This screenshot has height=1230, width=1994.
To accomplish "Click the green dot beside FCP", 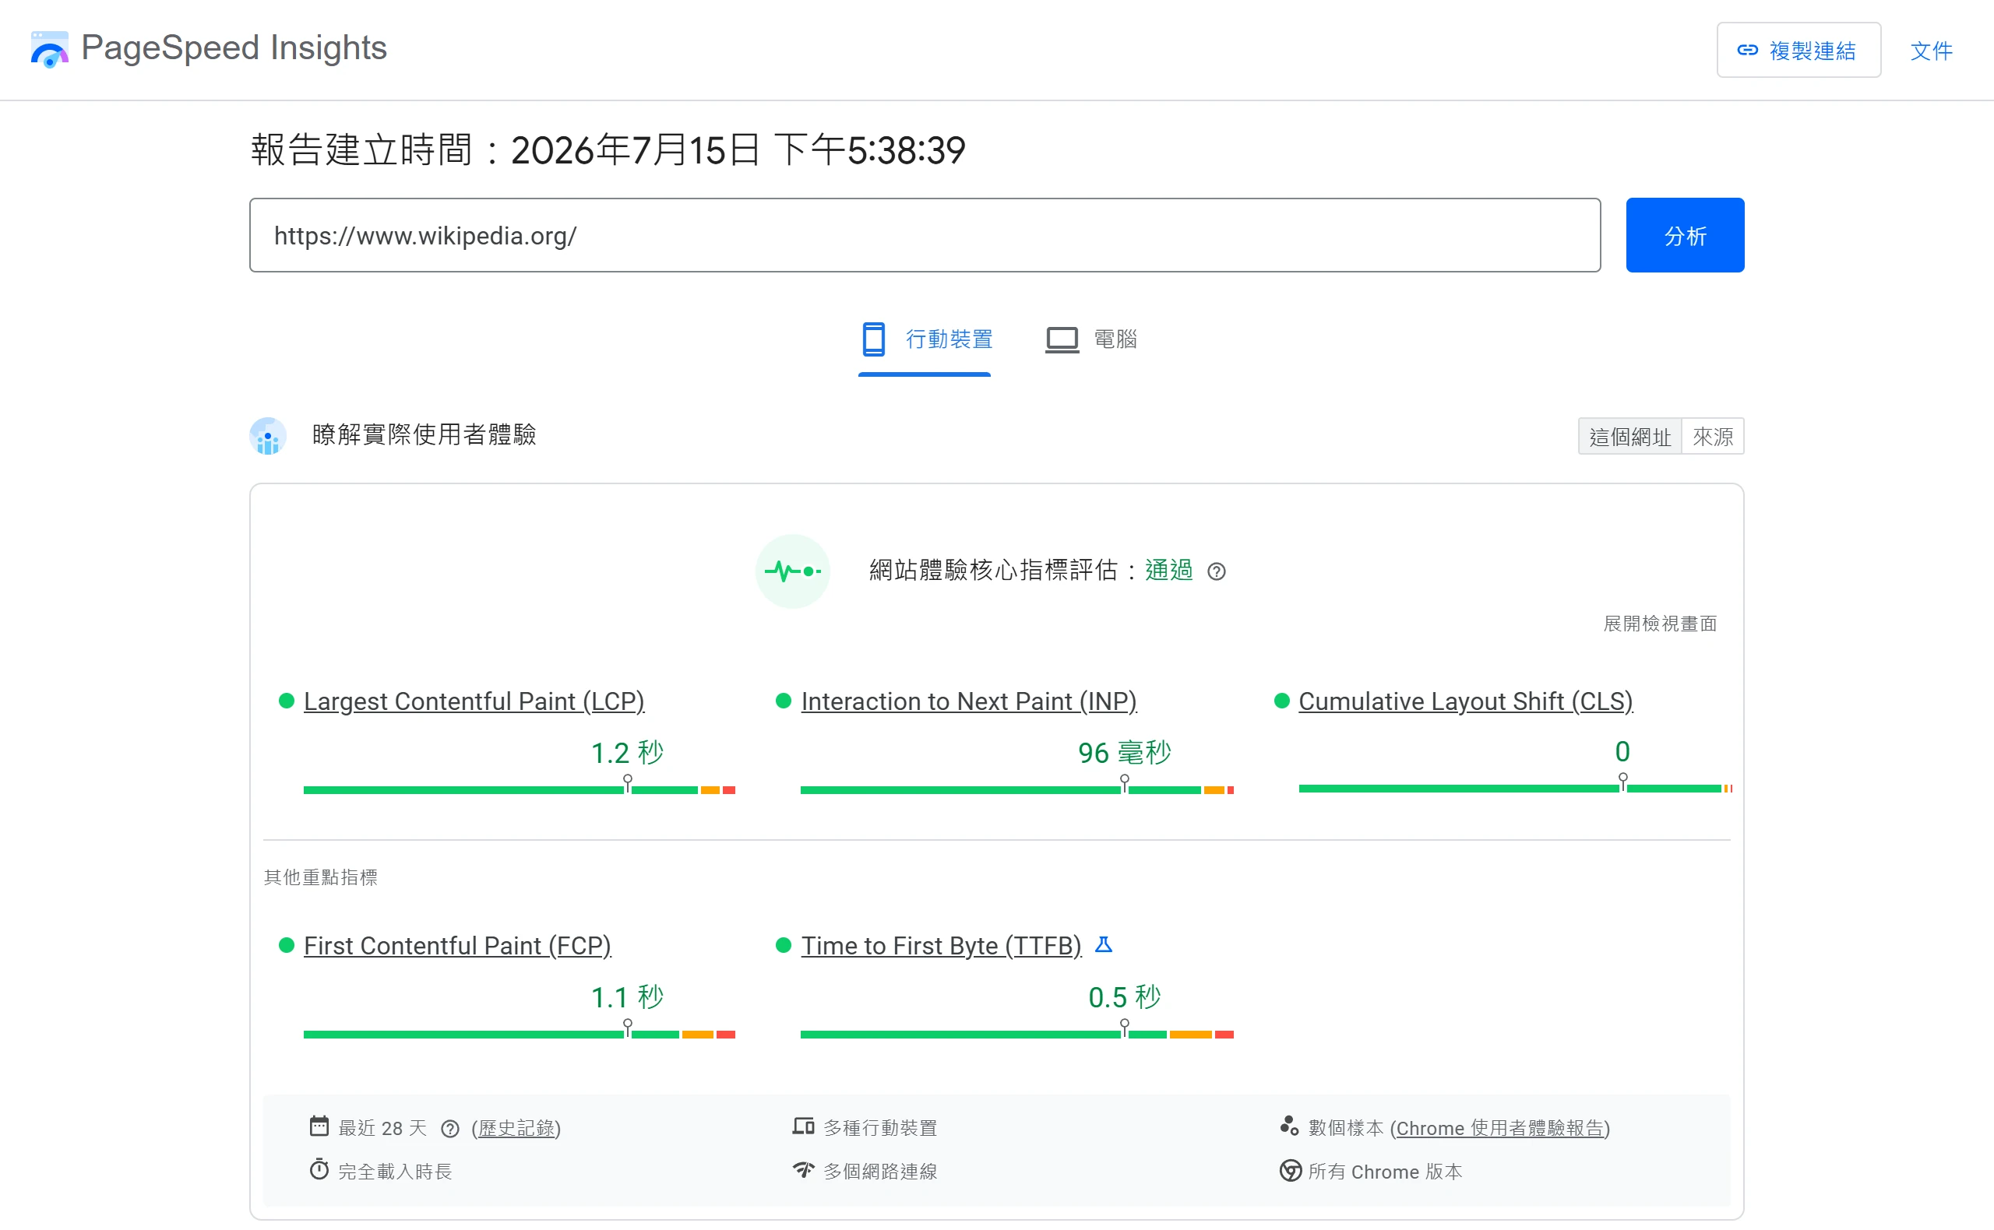I will 286,944.
